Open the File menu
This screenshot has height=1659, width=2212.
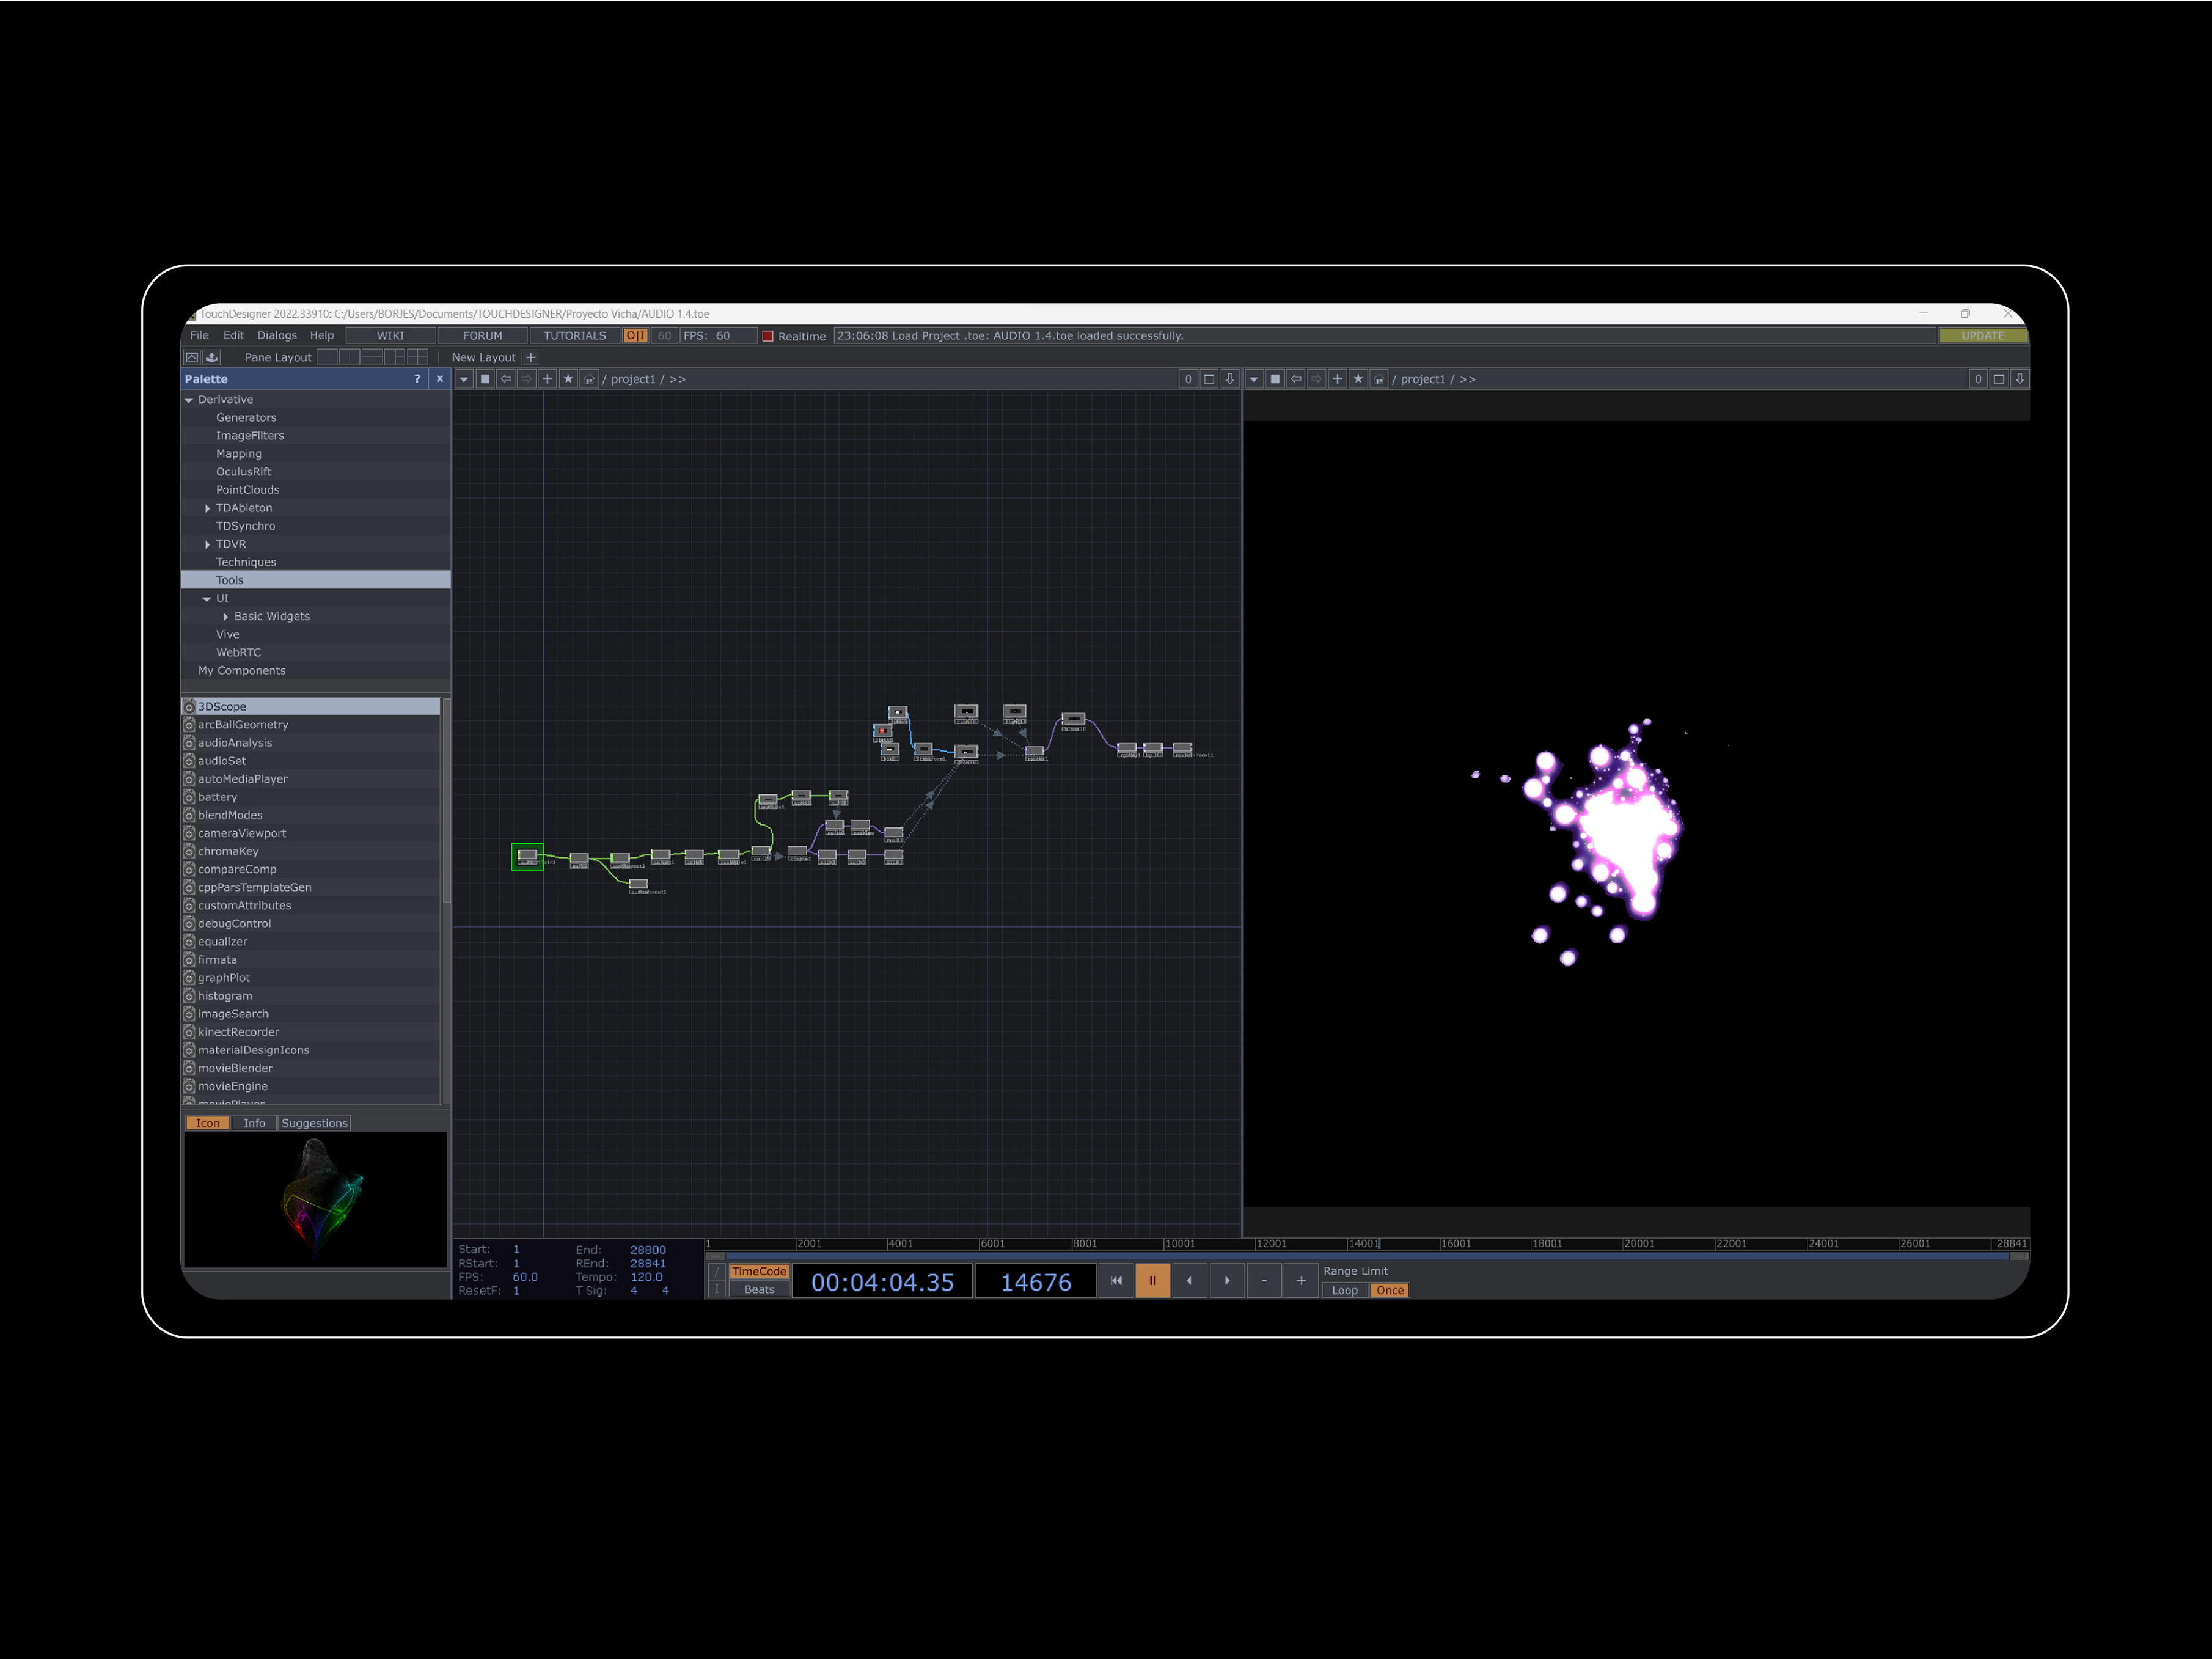(200, 335)
